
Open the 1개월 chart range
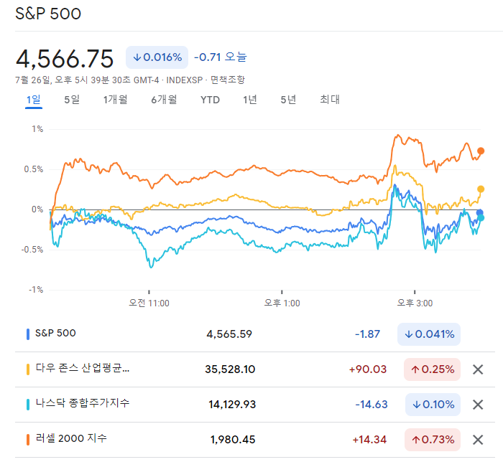click(116, 100)
